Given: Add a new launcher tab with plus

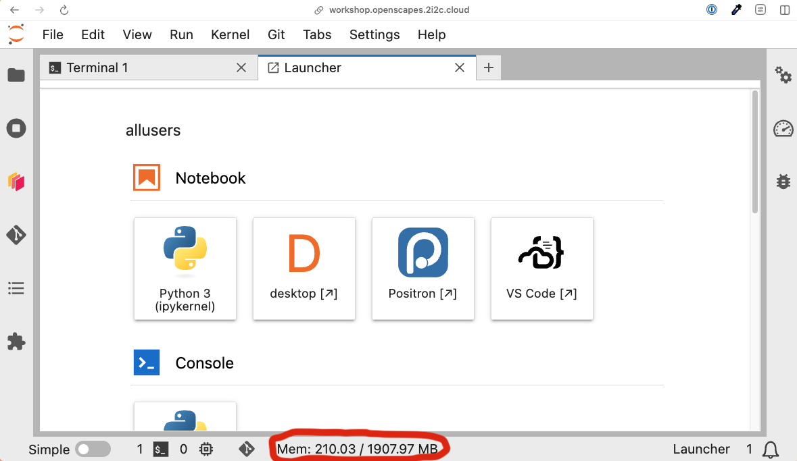Looking at the screenshot, I should click(489, 67).
